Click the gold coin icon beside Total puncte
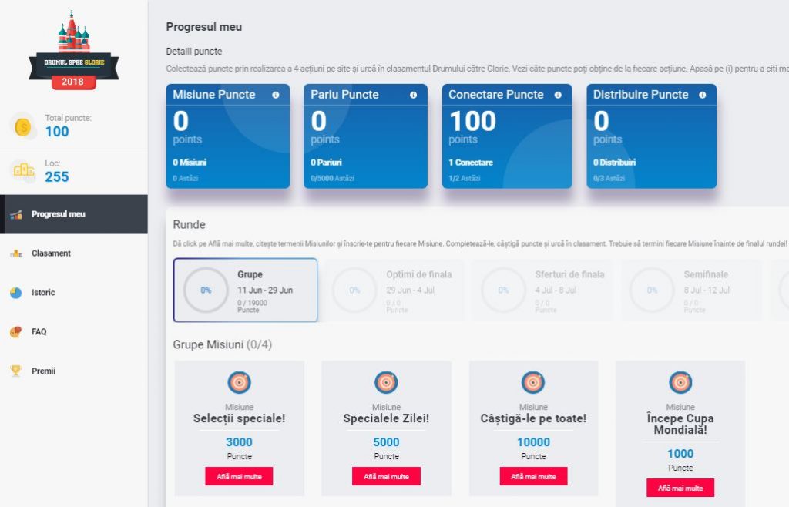Viewport: 789px width, 507px height. (x=23, y=126)
